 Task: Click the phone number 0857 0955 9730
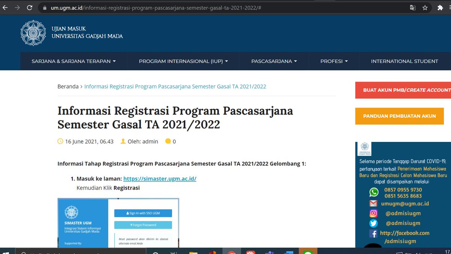click(x=403, y=190)
